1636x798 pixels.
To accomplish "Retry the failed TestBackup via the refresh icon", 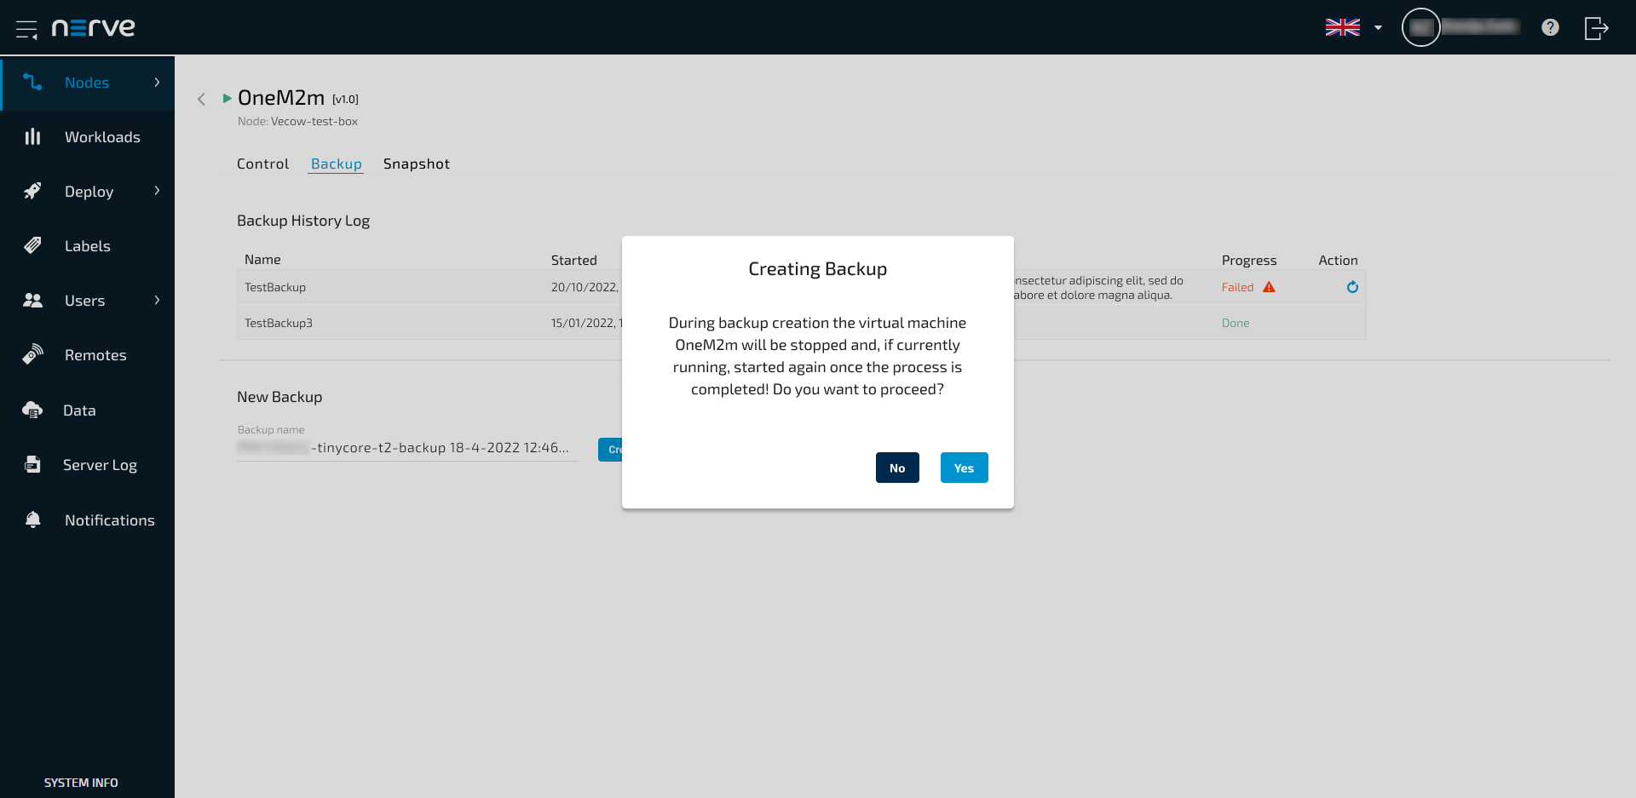I will click(x=1352, y=287).
